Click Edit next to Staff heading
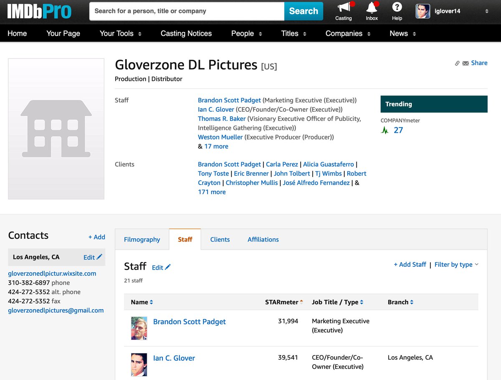Viewport: 501px width, 380px height. pos(161,267)
